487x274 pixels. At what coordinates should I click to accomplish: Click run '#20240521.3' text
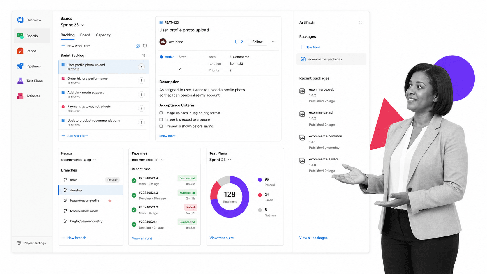tap(148, 193)
